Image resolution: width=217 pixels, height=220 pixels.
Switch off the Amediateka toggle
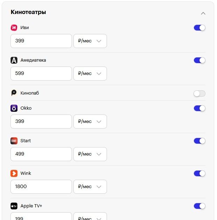[x=200, y=60]
